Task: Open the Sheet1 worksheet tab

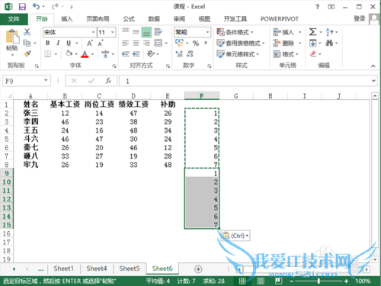Action: (x=63, y=268)
